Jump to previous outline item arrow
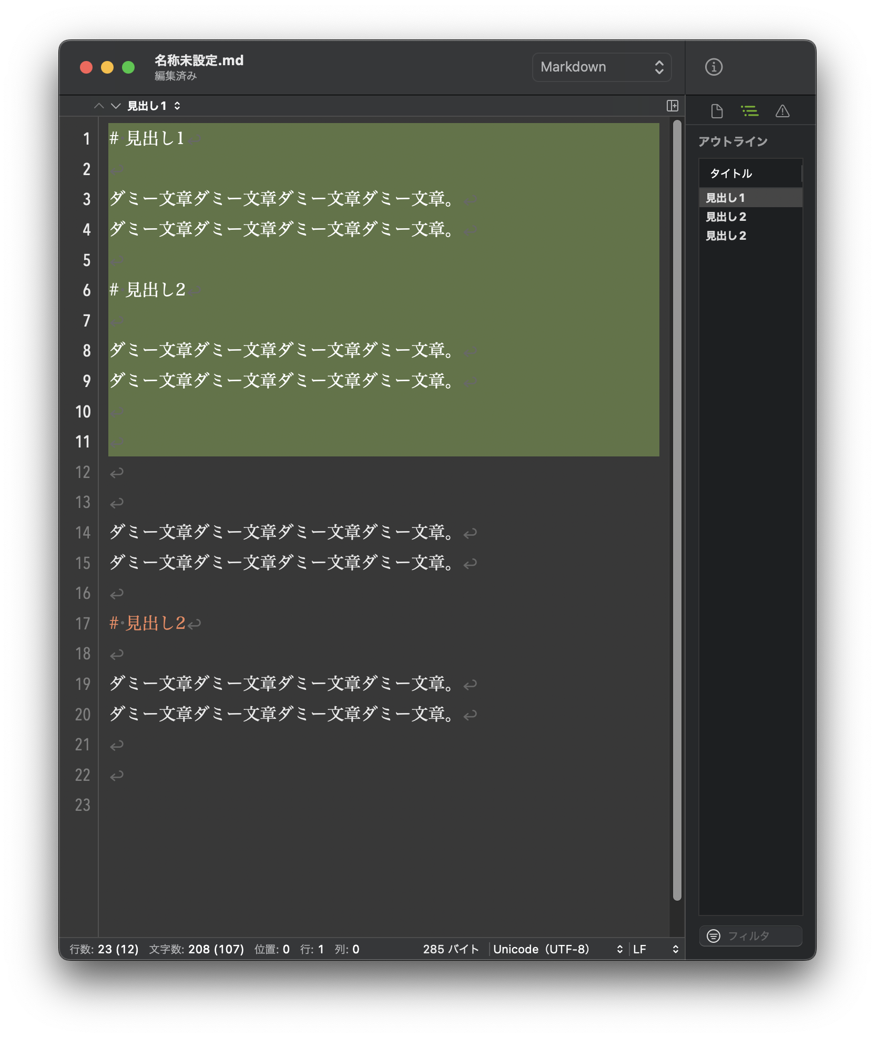This screenshot has width=875, height=1038. click(x=98, y=106)
